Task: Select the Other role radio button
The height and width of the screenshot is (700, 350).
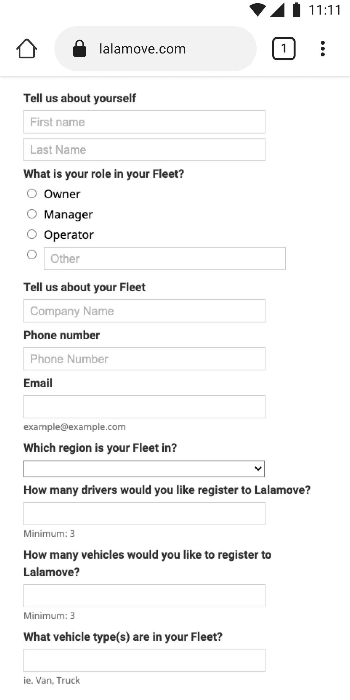Action: tap(32, 255)
